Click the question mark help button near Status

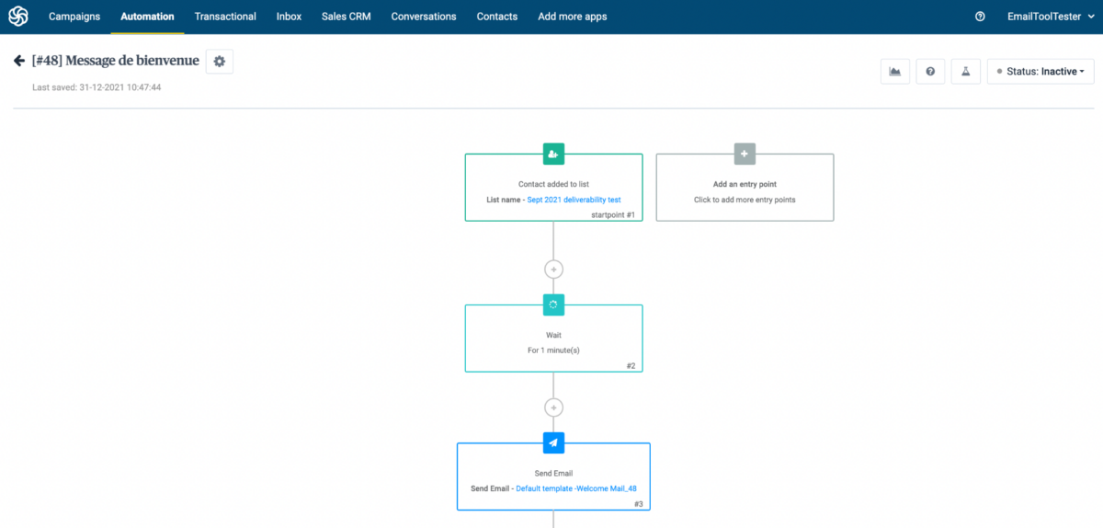pyautogui.click(x=930, y=72)
